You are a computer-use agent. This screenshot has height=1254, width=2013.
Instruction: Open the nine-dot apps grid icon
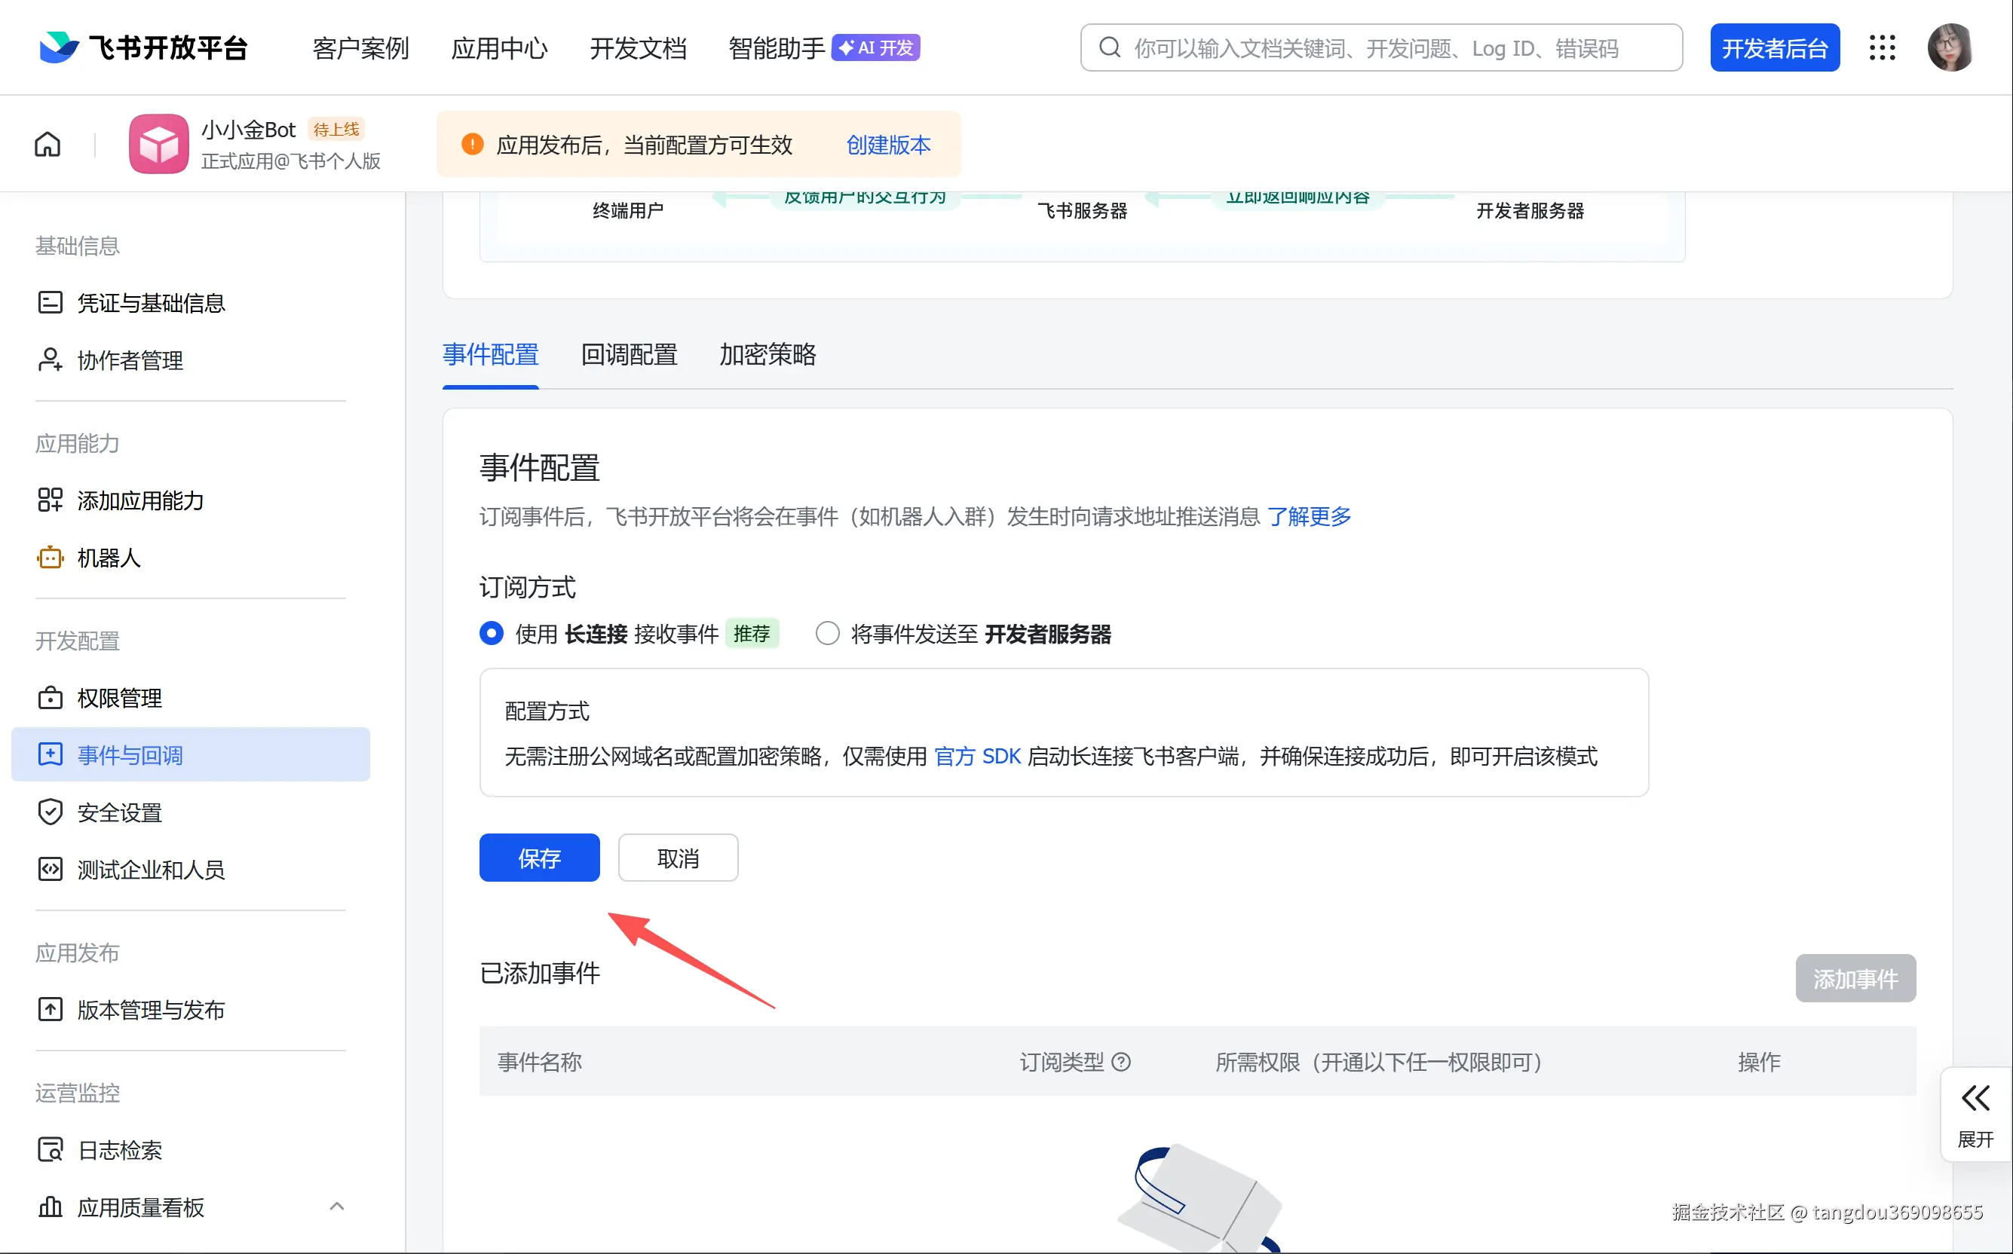(1882, 48)
